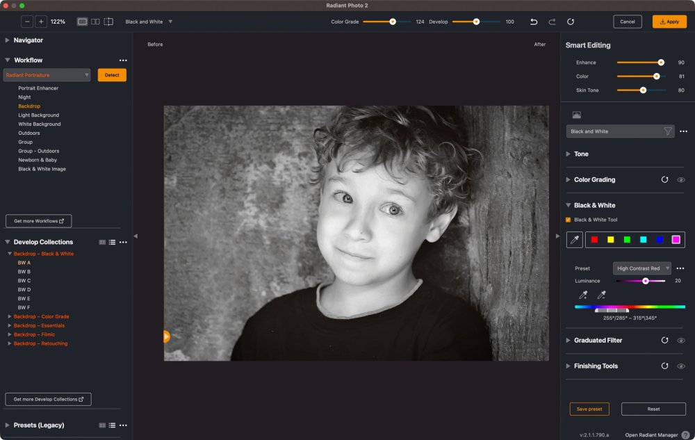Screen dimensions: 695x440
Task: Switch Develop Collections to grid view
Action: pos(102,243)
